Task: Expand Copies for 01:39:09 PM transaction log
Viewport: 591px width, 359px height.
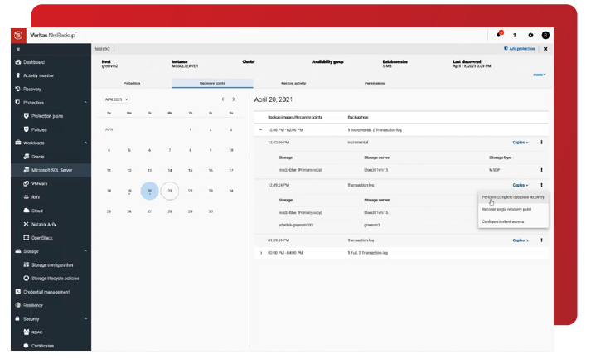Action: (521, 240)
